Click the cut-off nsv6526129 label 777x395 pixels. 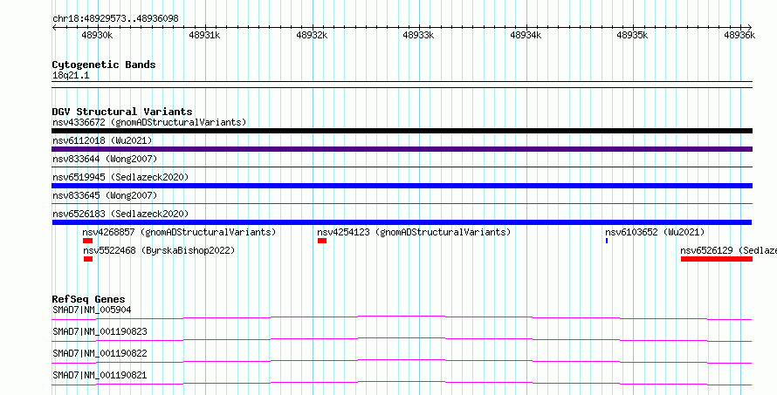728,250
